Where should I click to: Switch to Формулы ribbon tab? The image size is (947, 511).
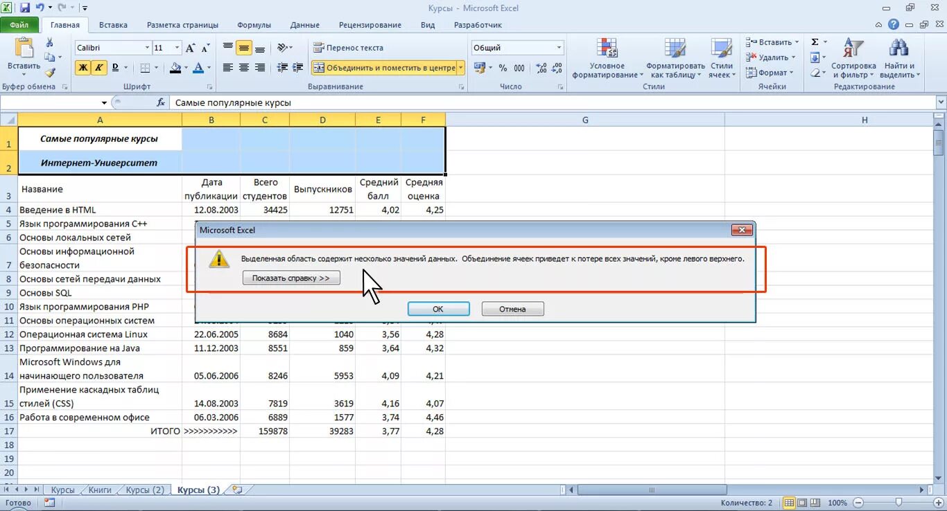pos(254,25)
